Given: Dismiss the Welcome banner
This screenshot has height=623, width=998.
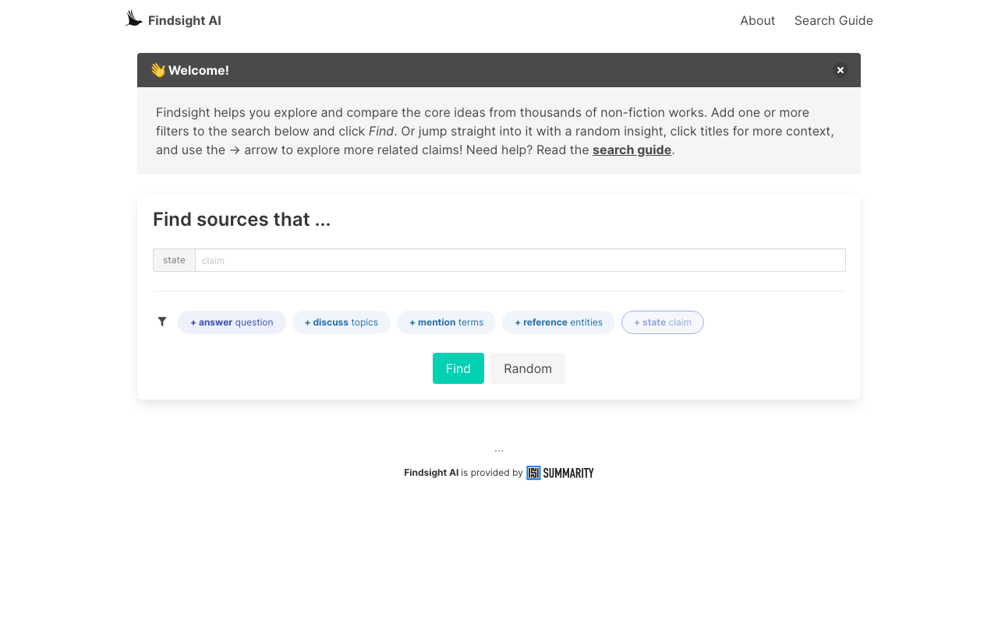Looking at the screenshot, I should 840,70.
